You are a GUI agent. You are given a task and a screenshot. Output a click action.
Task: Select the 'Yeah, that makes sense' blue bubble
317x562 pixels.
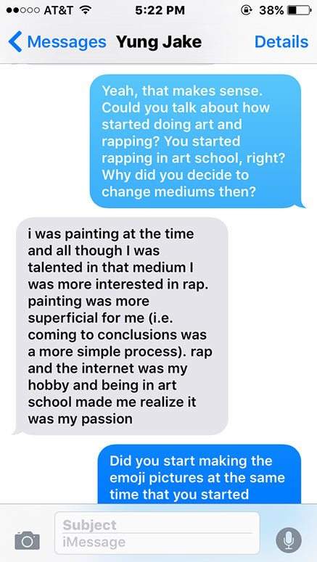pos(195,141)
